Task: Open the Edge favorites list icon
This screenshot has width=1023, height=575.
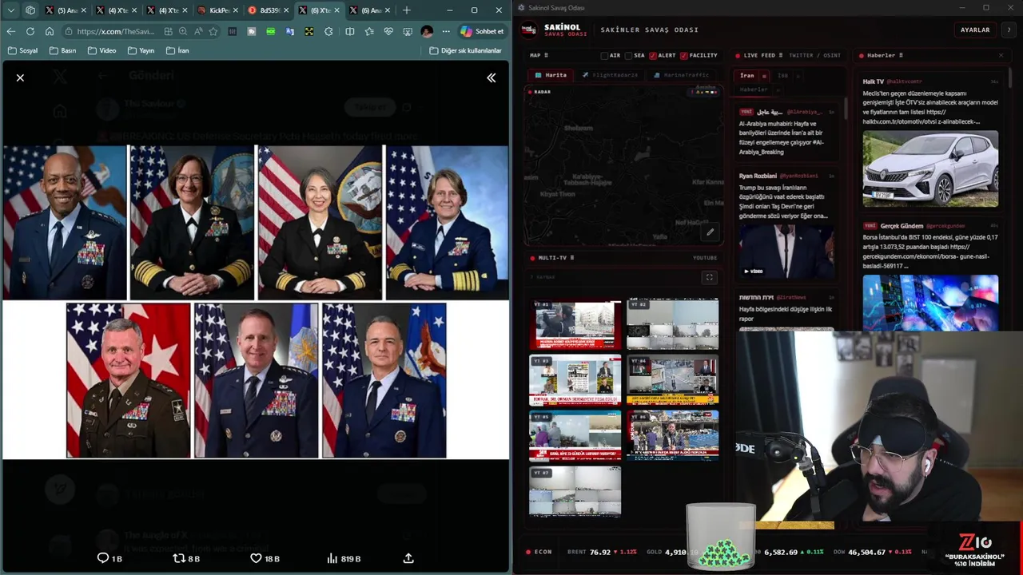Action: point(368,31)
